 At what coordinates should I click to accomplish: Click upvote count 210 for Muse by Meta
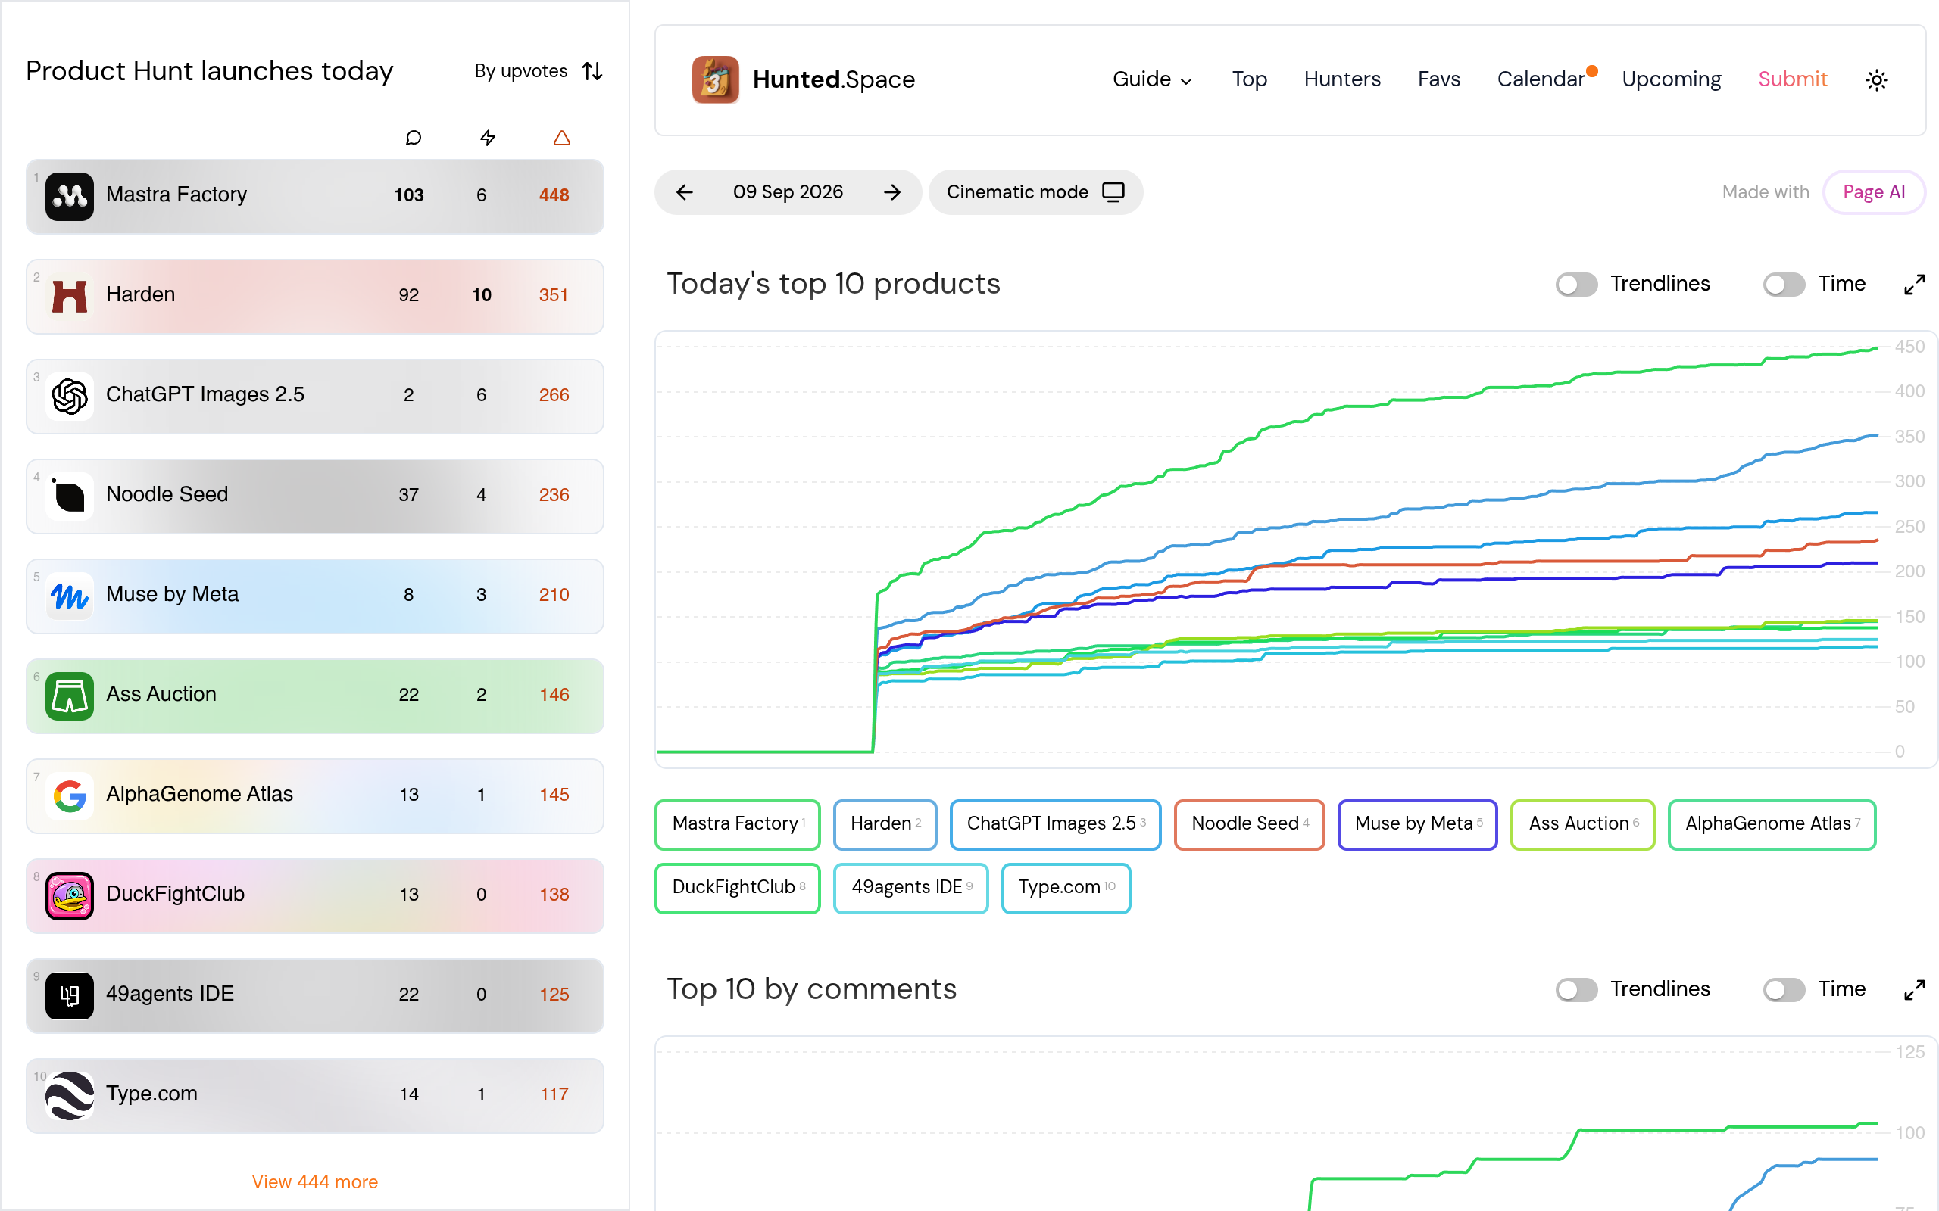click(554, 595)
